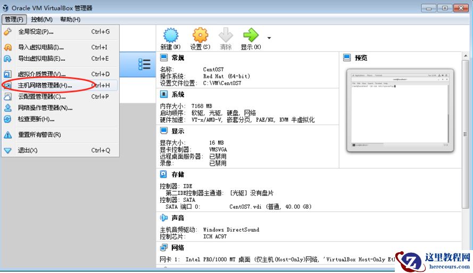Select 全局设定(P)... menu entry

[x=60, y=31]
